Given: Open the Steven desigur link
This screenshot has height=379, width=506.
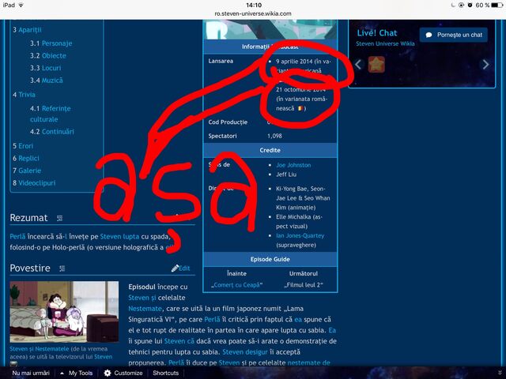Looking at the screenshot, I should (245, 352).
